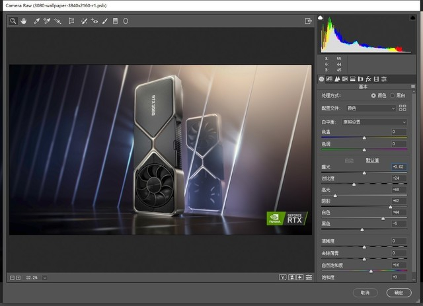Select the 黑白 treatment radio button
The width and height of the screenshot is (423, 306).
393,95
